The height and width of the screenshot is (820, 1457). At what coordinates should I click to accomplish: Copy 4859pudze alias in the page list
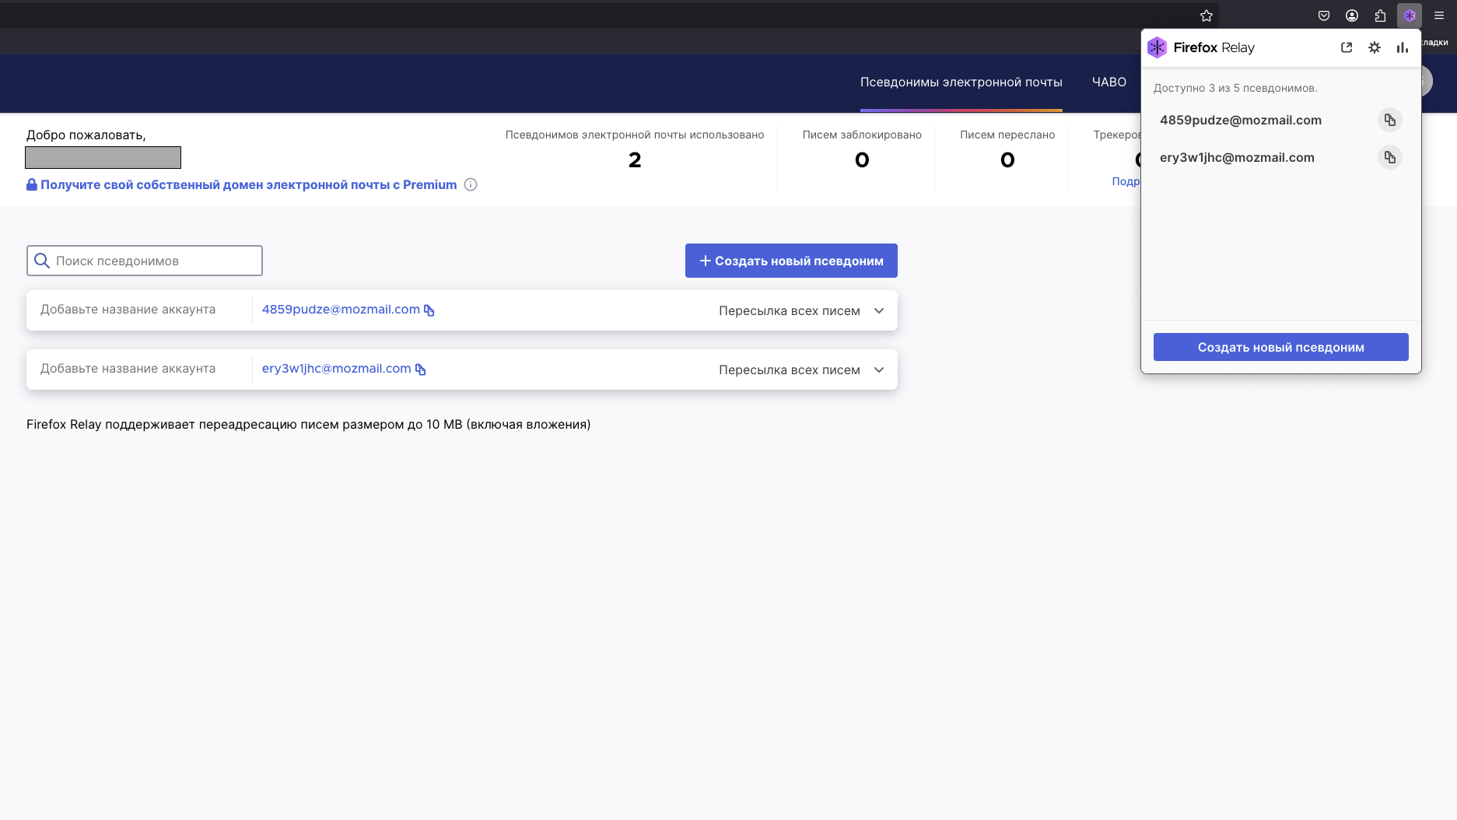click(429, 310)
